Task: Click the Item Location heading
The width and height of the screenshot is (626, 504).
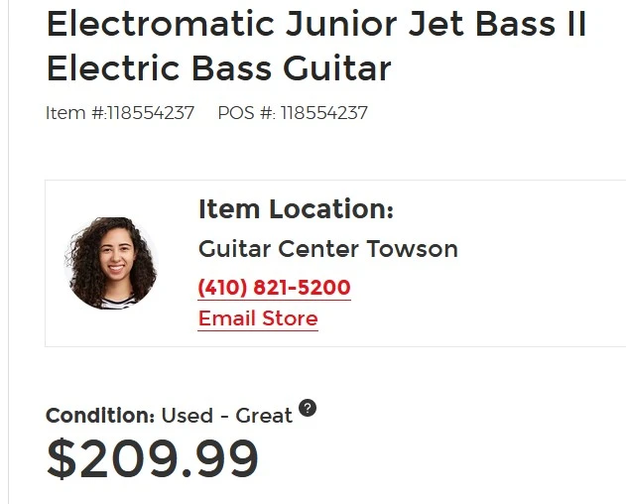Action: coord(296,209)
